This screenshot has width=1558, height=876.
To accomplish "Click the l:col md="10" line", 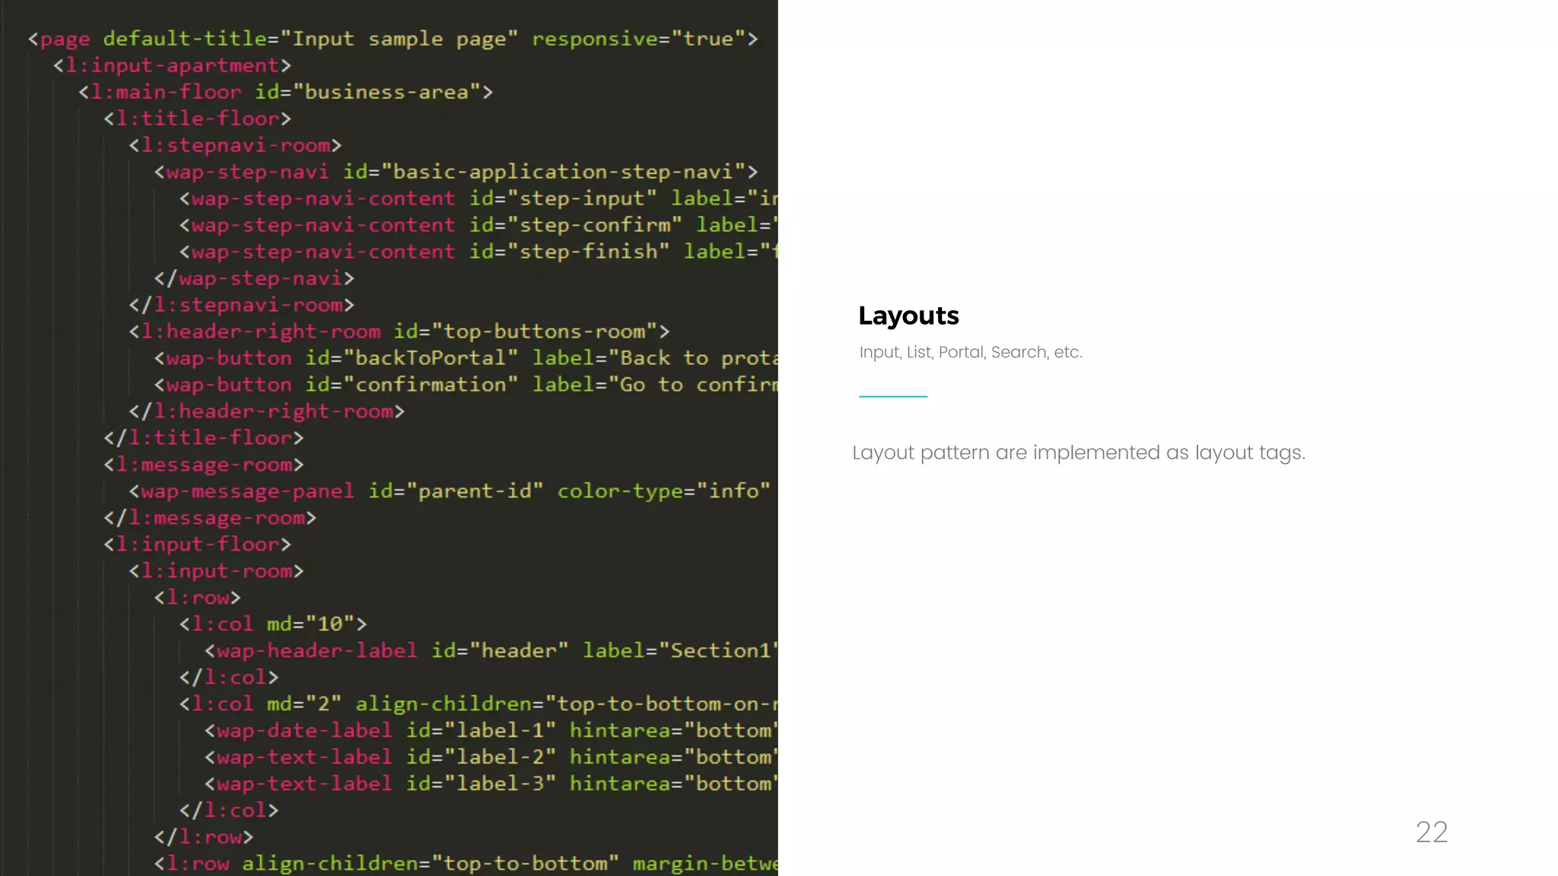I will click(273, 624).
